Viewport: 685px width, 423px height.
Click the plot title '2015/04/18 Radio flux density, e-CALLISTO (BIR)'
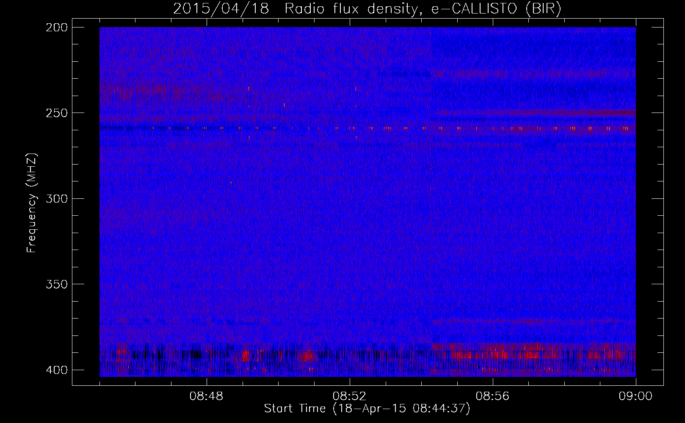point(367,8)
